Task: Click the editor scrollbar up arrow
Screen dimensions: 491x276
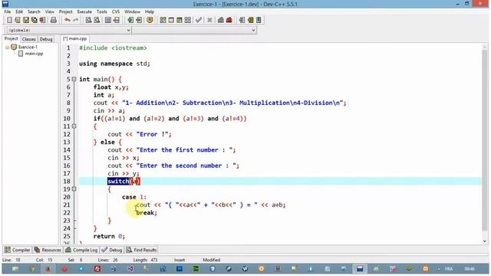Action: [x=485, y=47]
